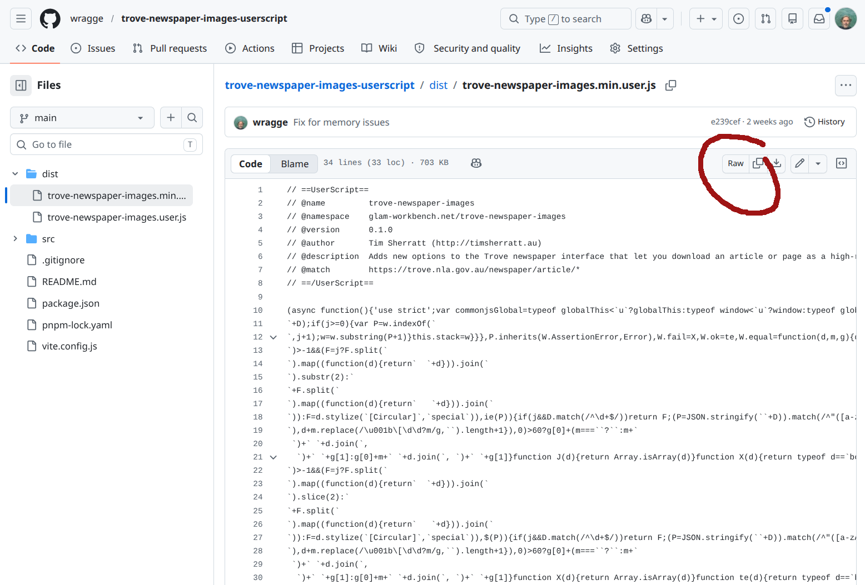This screenshot has height=585, width=865.
Task: Open the Copilot chat icon in header
Action: (x=646, y=18)
